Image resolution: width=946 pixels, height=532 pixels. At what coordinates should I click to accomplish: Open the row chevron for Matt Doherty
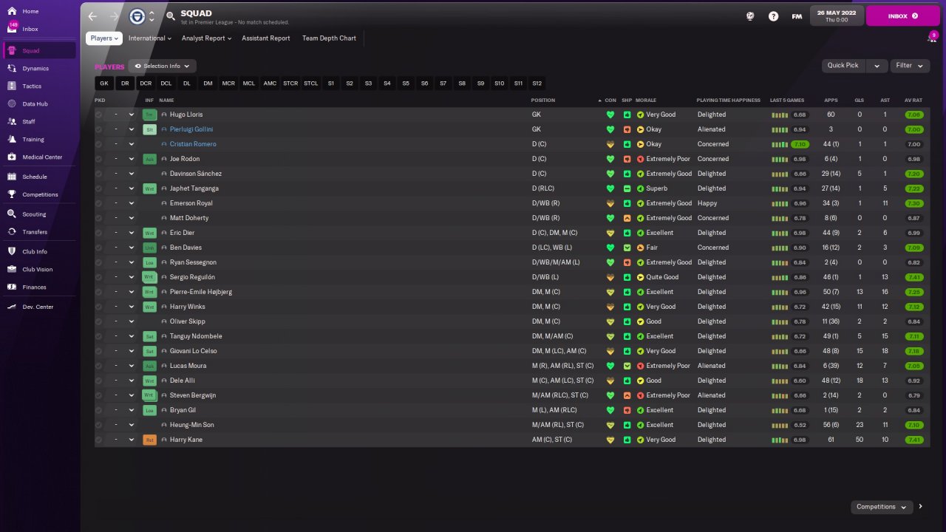[x=132, y=218]
